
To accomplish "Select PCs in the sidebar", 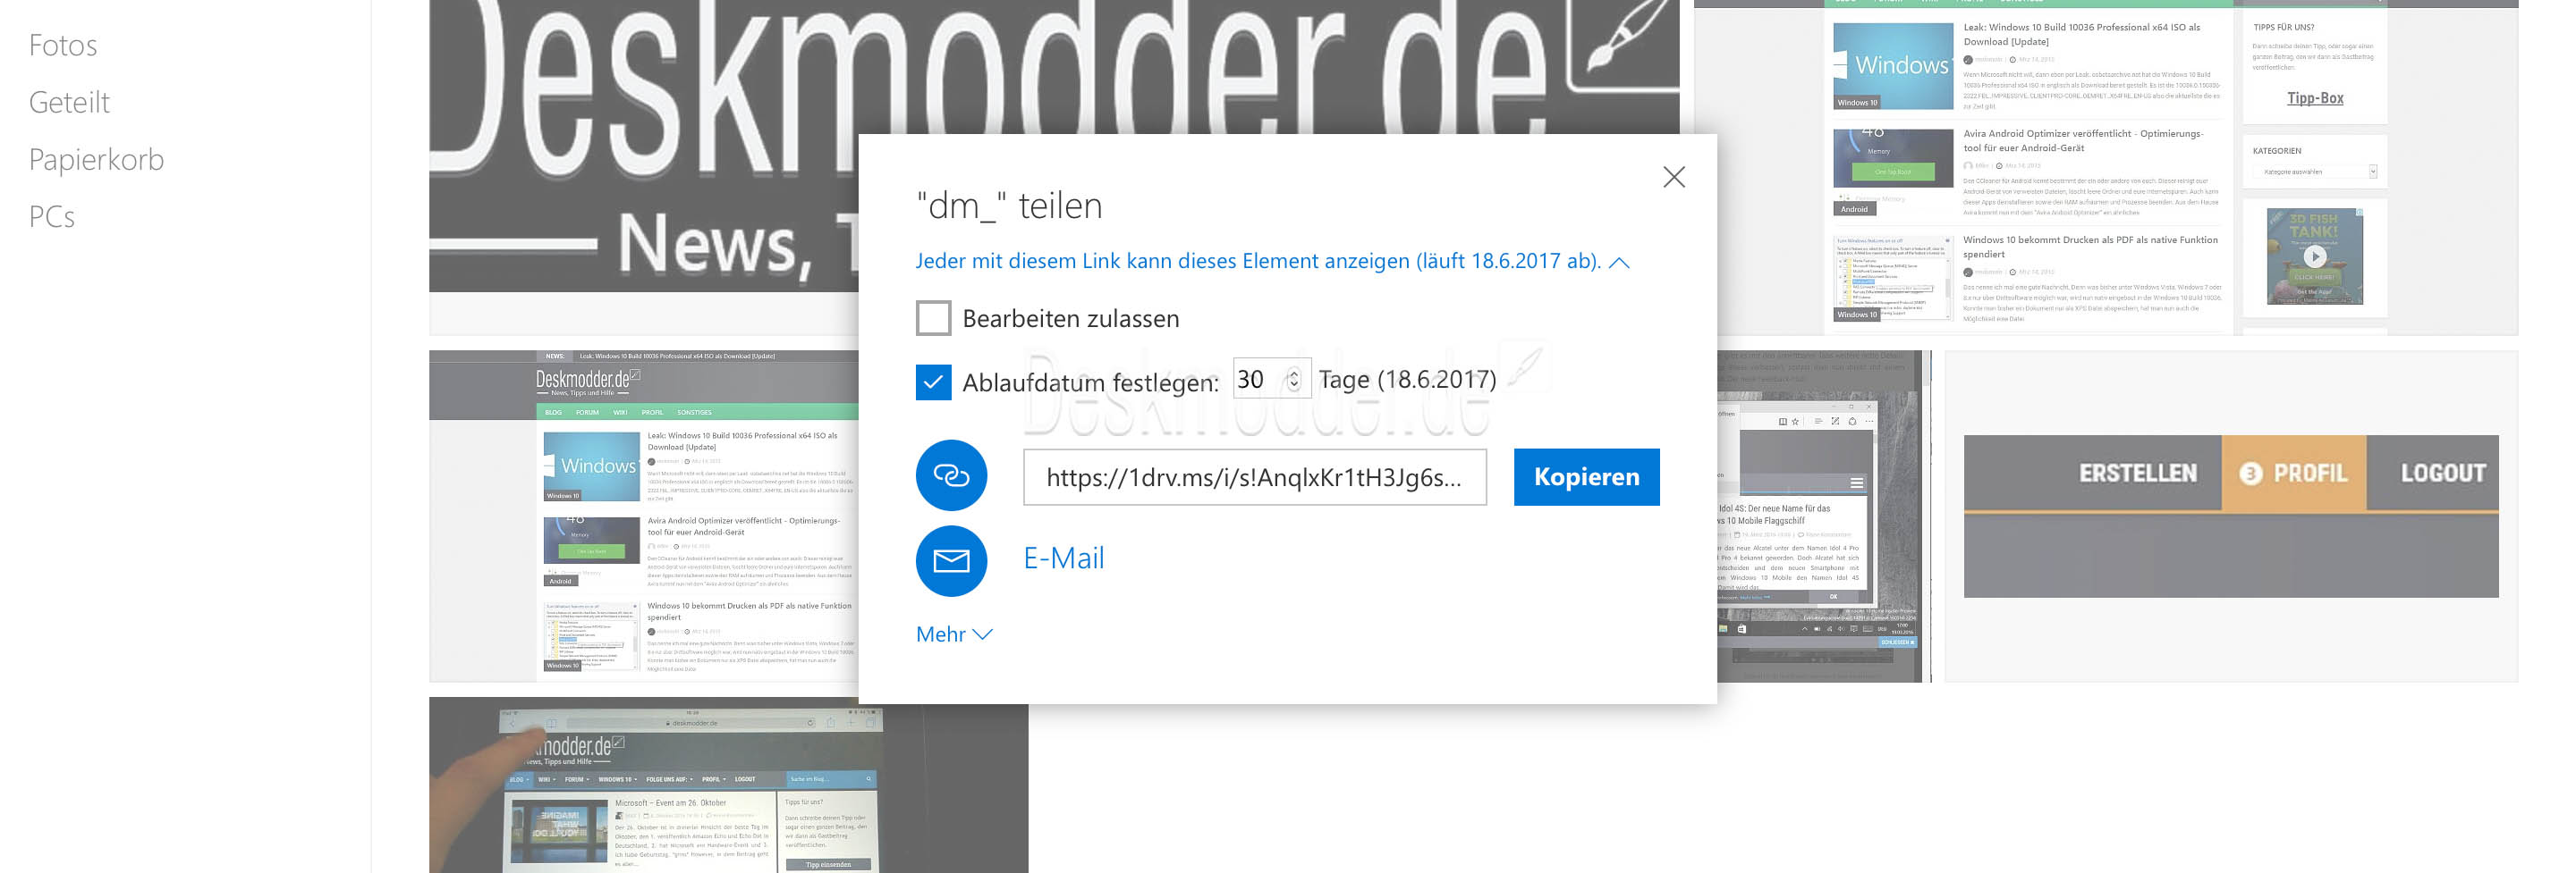I will pyautogui.click(x=52, y=217).
